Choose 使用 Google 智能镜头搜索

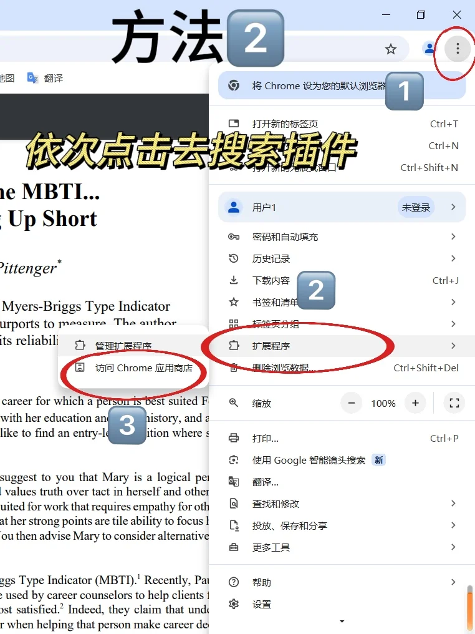pos(342,460)
